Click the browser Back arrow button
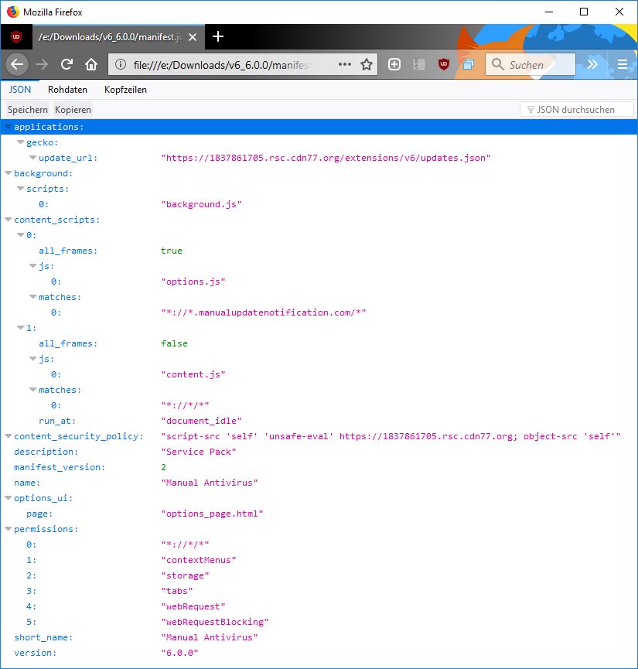 tap(18, 64)
